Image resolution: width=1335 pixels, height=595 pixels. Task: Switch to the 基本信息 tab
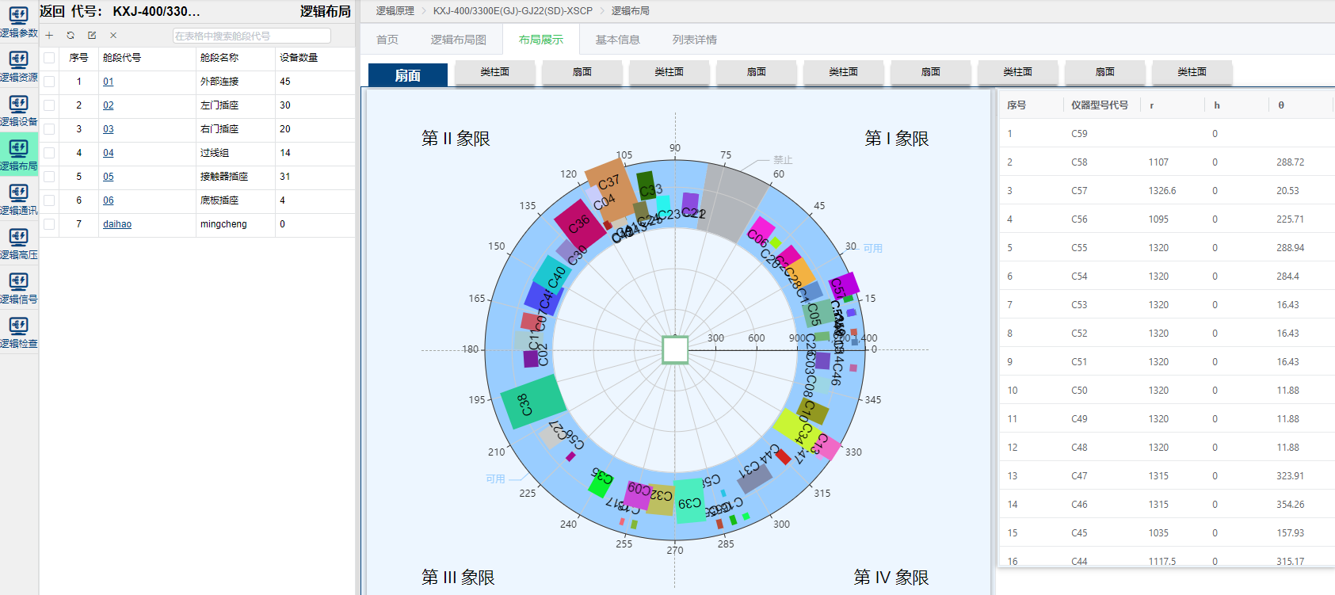617,40
